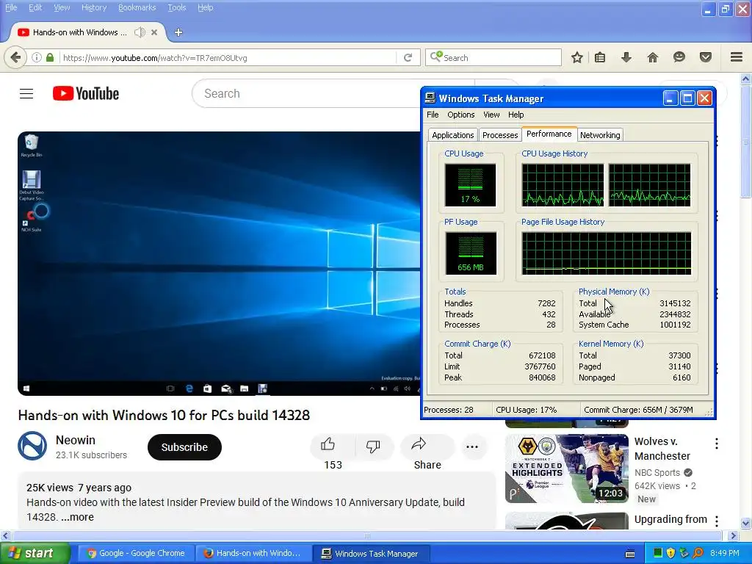Screen dimensions: 752x564
Task: Click the green CPU meter tray icon
Action: 658,554
